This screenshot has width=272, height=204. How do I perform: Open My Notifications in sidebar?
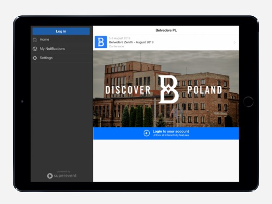62,49
